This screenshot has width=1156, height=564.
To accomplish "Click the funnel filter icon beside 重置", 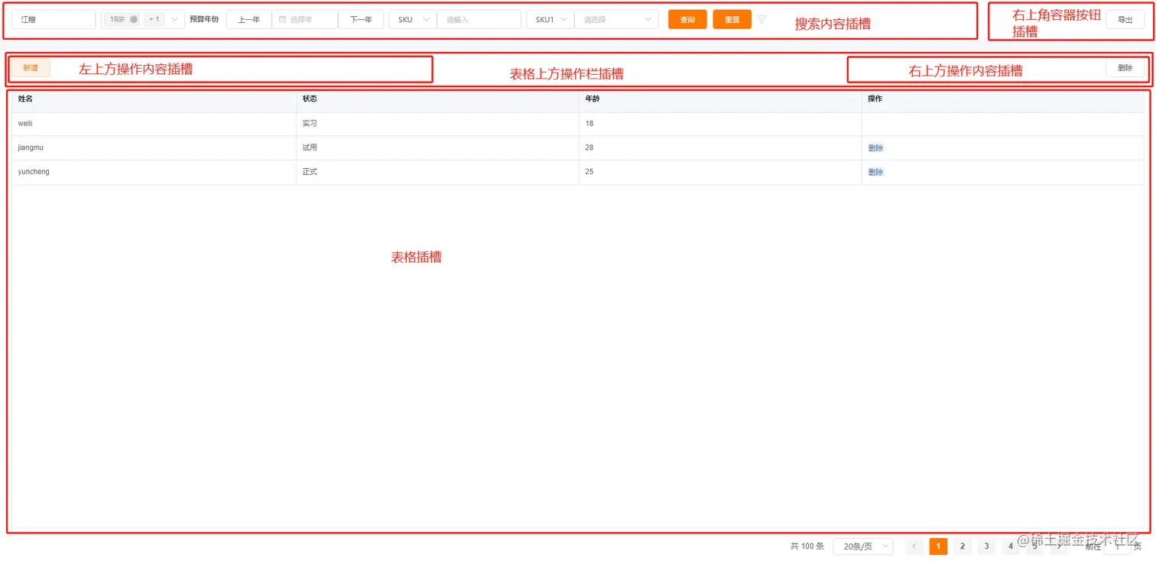I will click(761, 20).
